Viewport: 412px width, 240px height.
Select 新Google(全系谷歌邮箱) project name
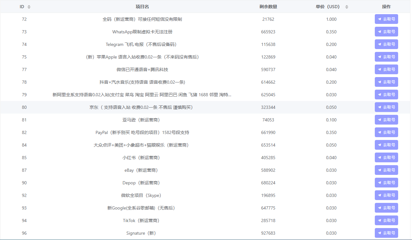tap(141, 208)
